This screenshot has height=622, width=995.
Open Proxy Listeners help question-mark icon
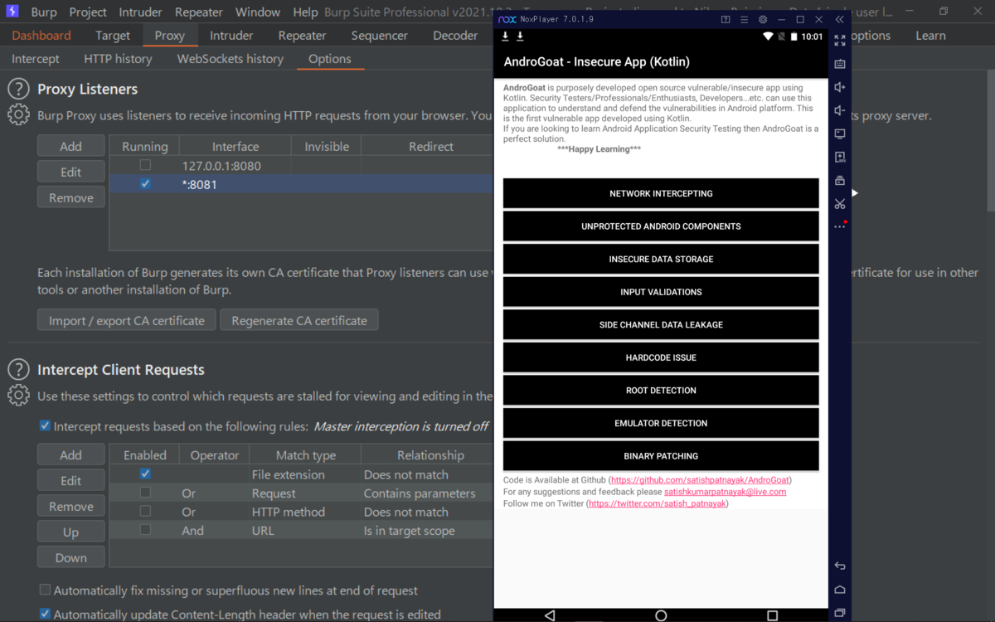(x=18, y=90)
